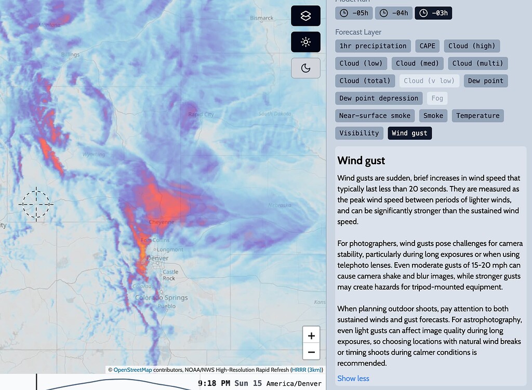The width and height of the screenshot is (532, 390).
Task: Zoom in on the map
Action: [x=311, y=335]
